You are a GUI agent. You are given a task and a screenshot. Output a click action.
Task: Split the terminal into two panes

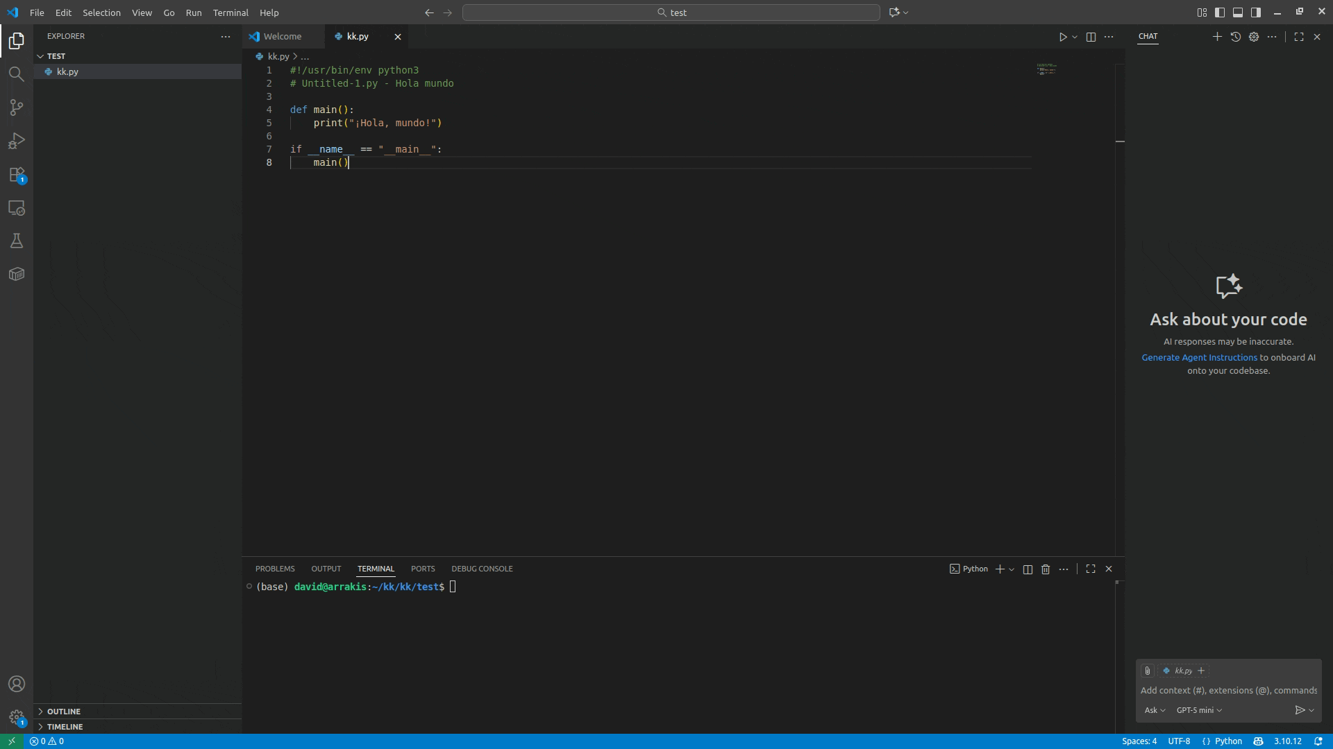click(x=1027, y=568)
